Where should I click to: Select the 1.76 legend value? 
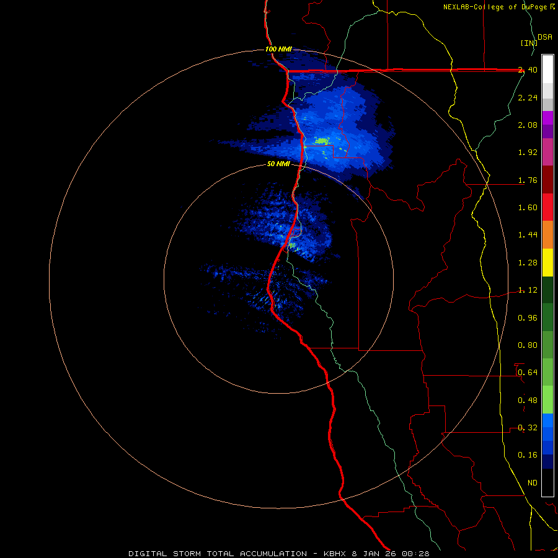[x=528, y=180]
